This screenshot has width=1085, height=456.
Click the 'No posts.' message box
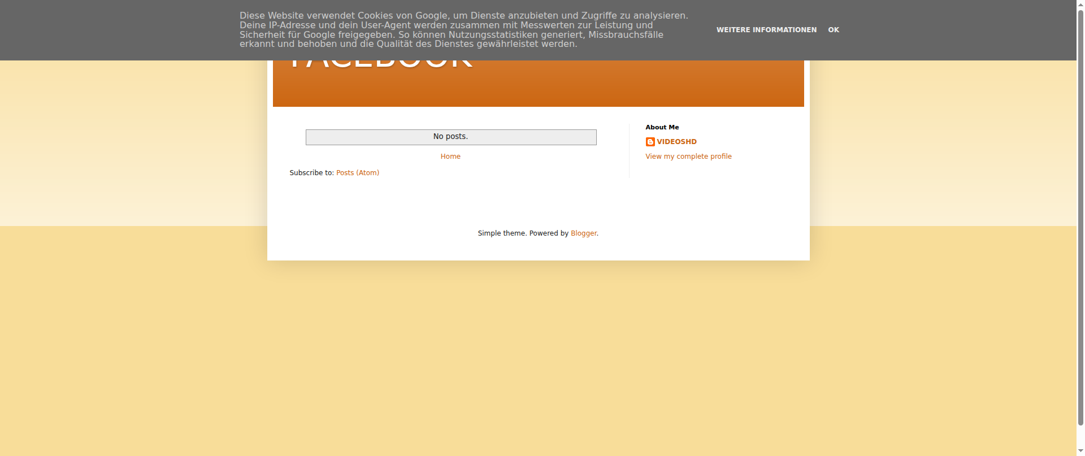coord(451,137)
